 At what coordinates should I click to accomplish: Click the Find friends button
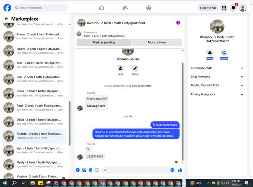coord(208,8)
